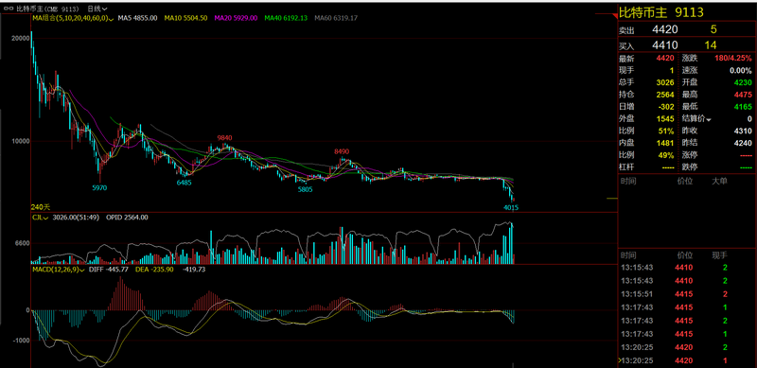757x368 pixels.
Task: Click the MA20 5929.00 legend value
Action: tap(236, 18)
